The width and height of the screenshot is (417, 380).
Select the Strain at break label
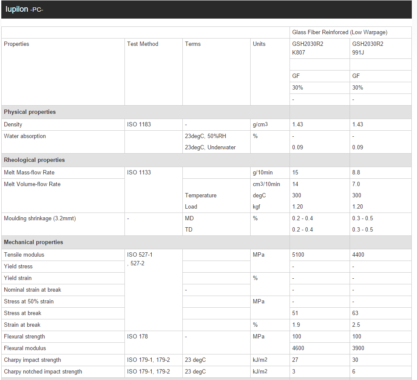click(x=22, y=325)
